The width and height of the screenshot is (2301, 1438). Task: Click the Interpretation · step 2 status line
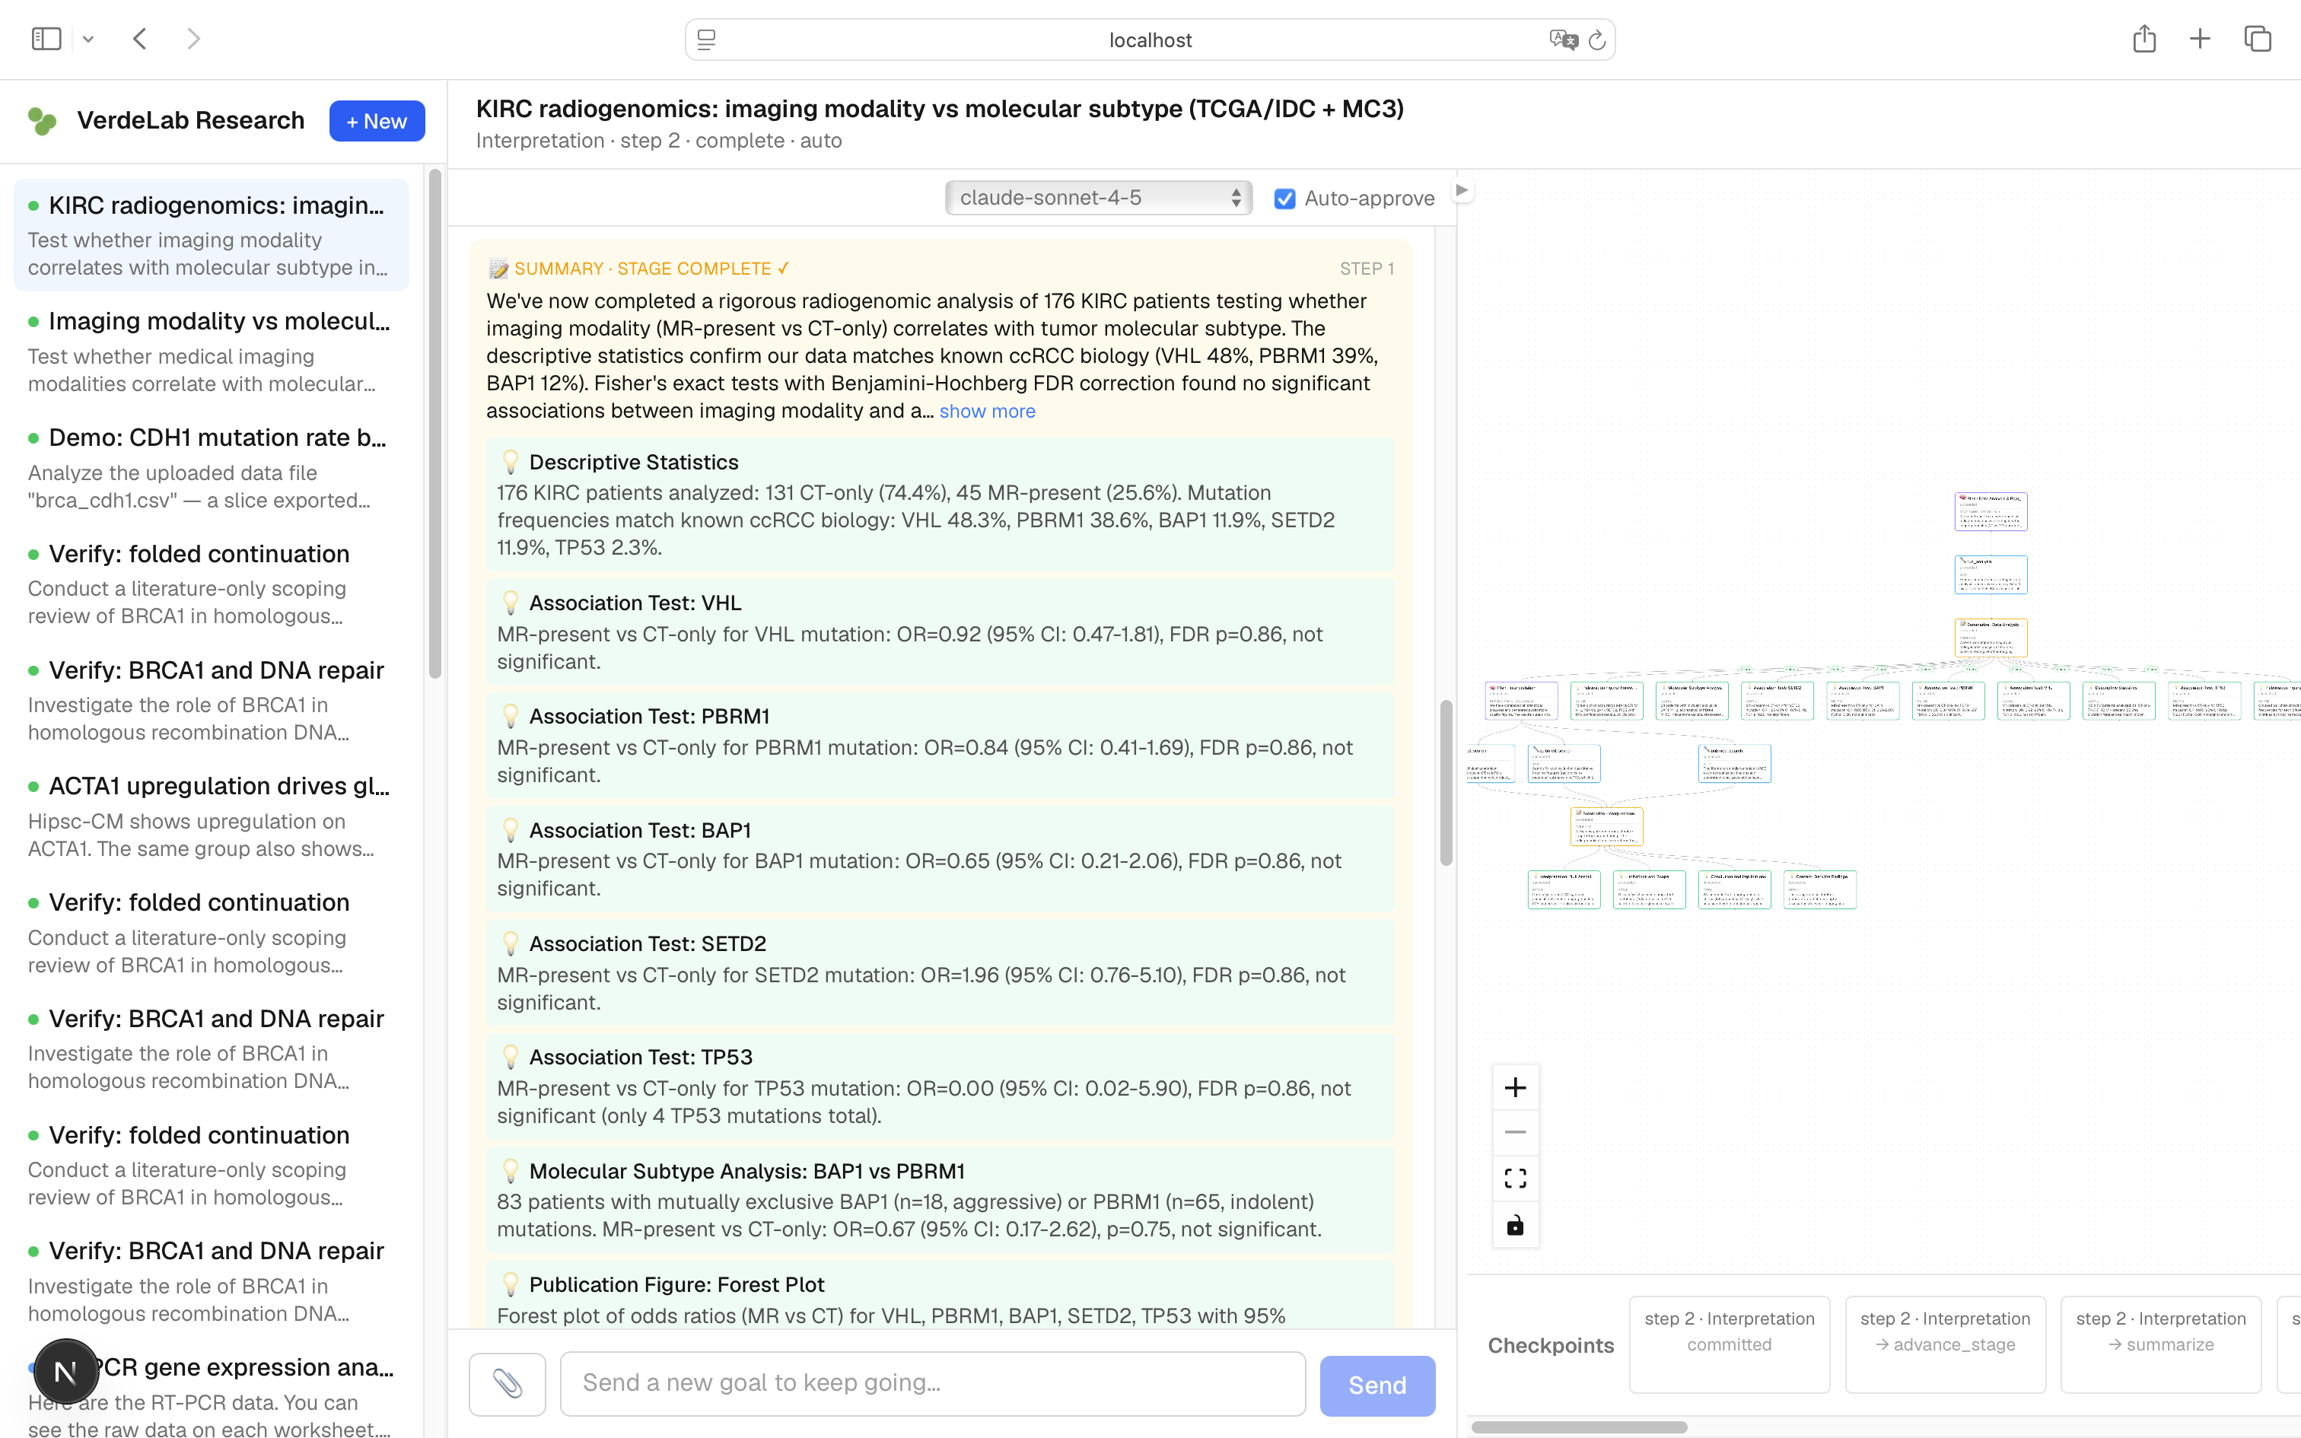659,141
